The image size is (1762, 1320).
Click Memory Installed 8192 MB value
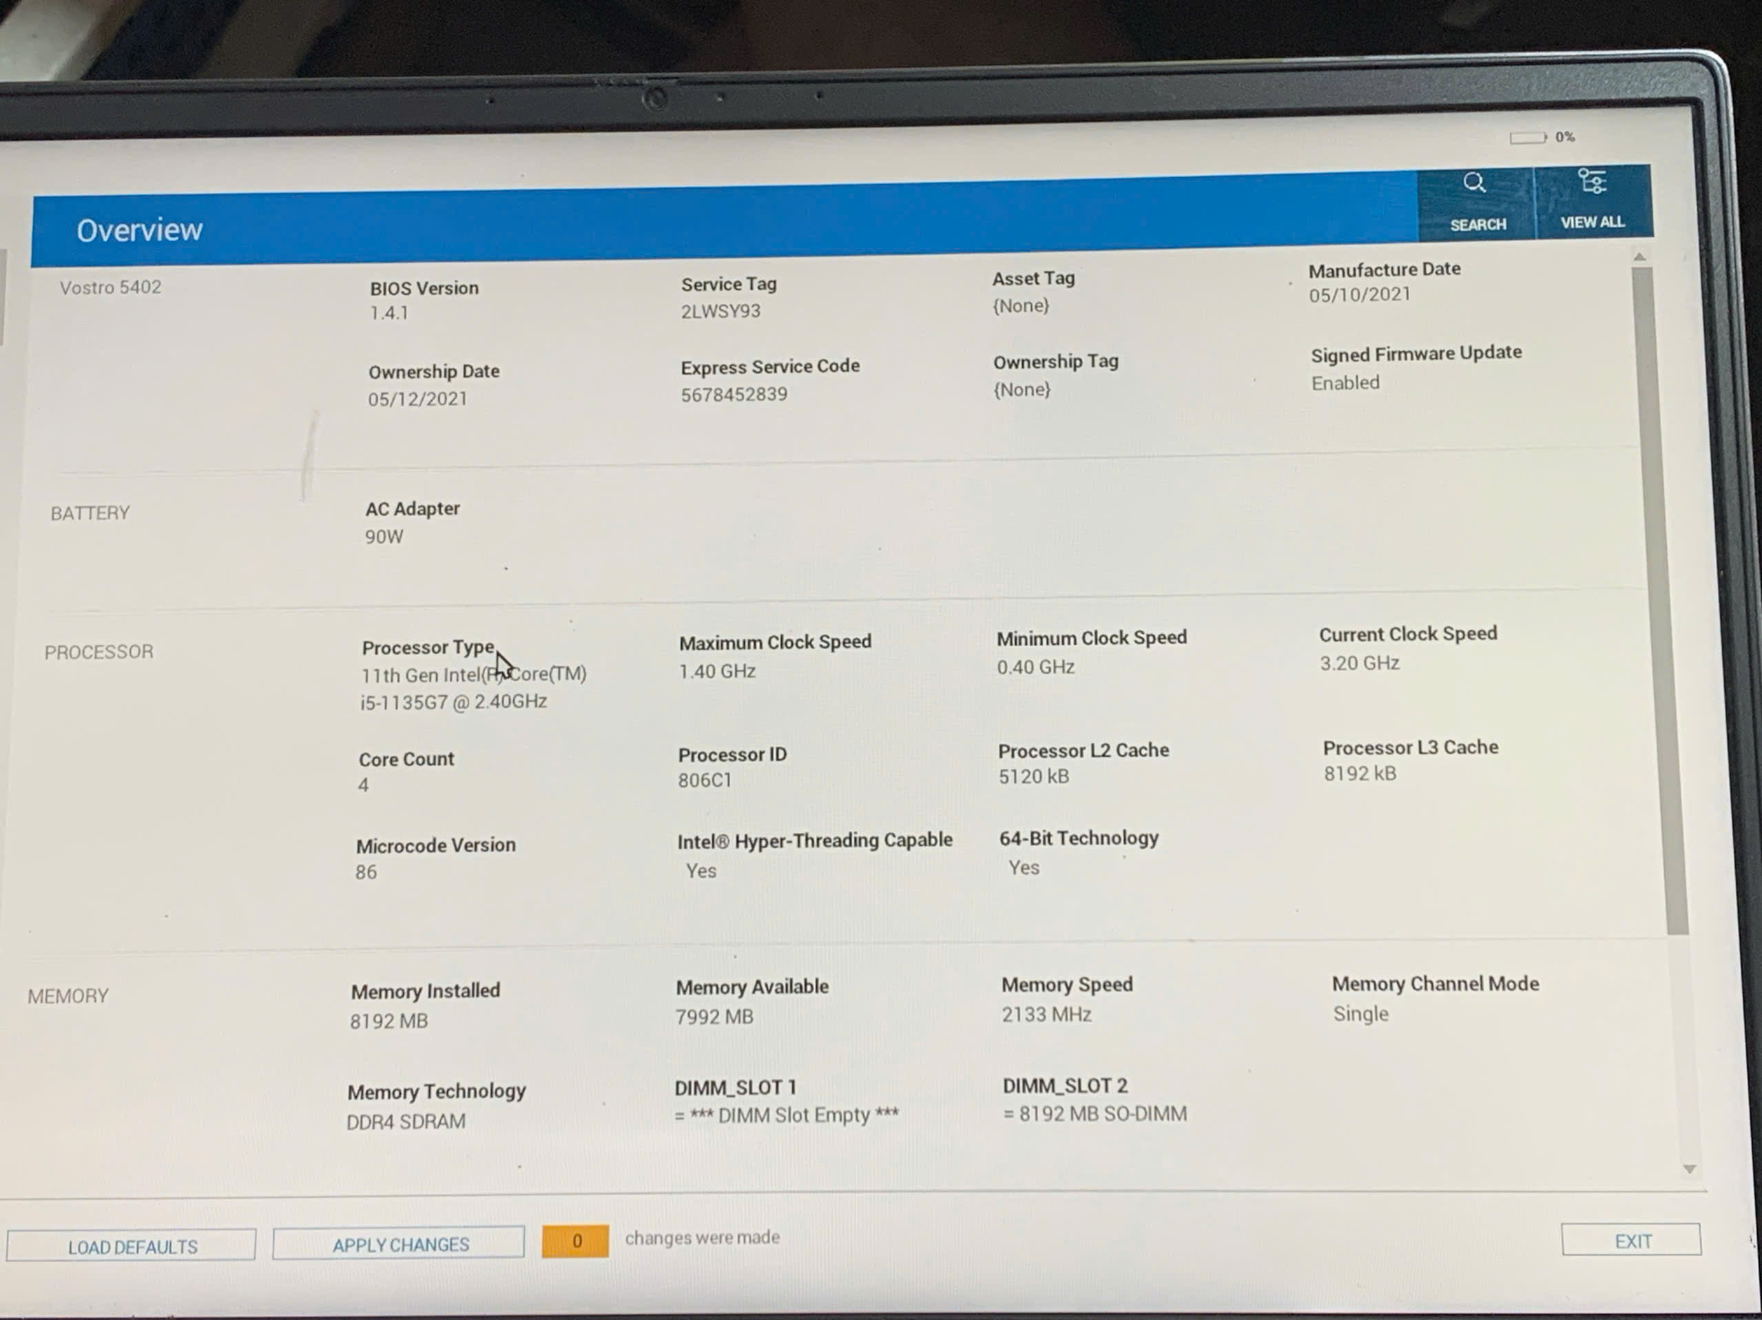(388, 1021)
